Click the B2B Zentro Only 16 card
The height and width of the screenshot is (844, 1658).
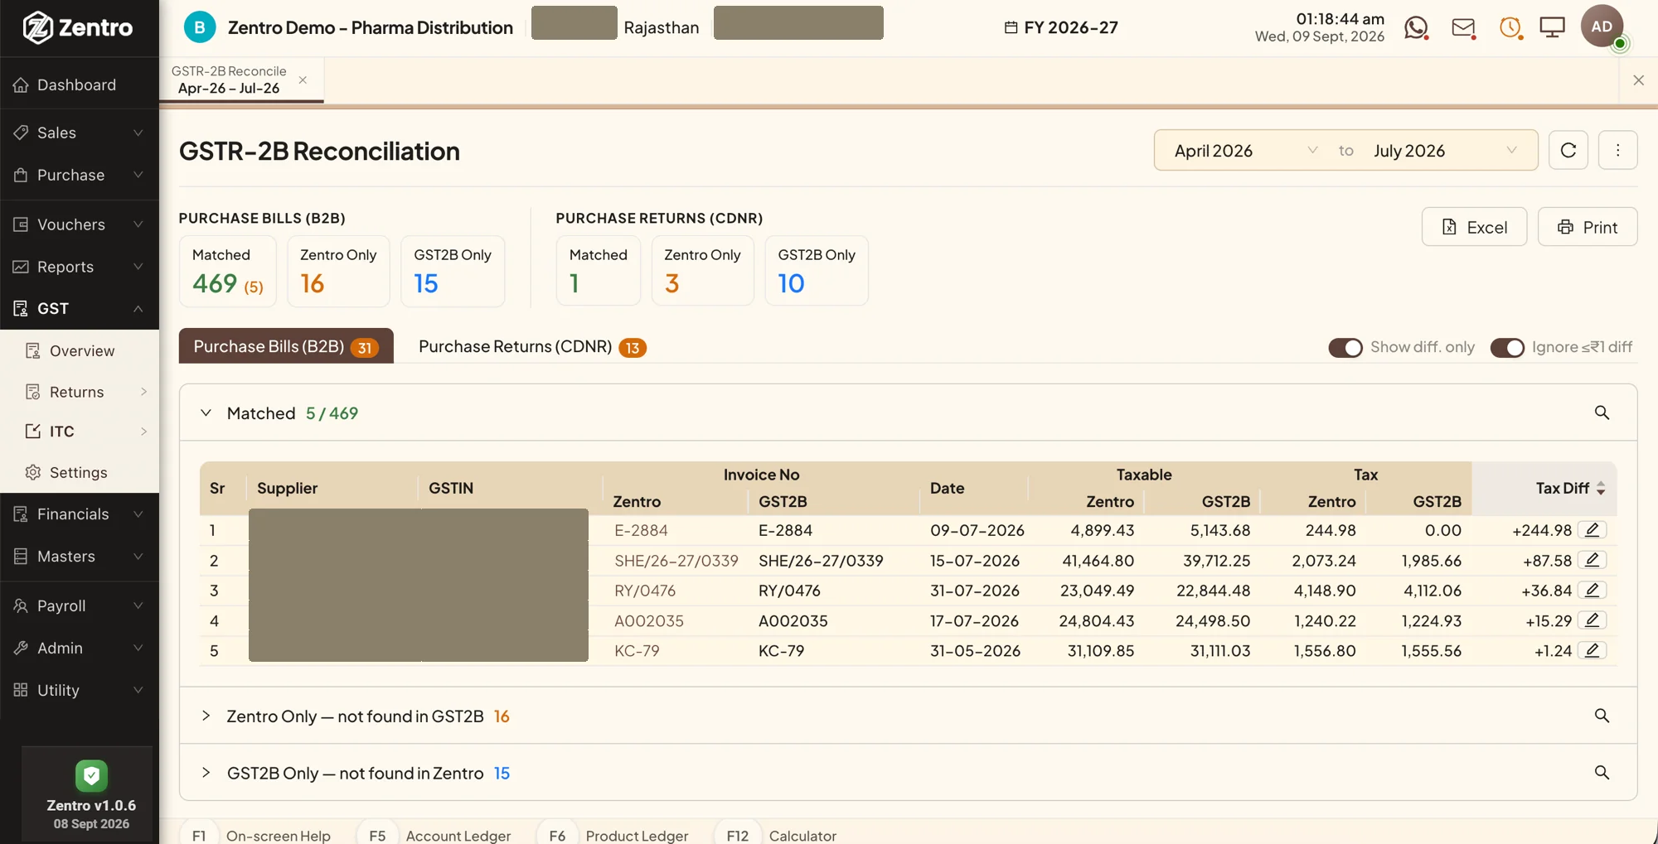tap(338, 271)
